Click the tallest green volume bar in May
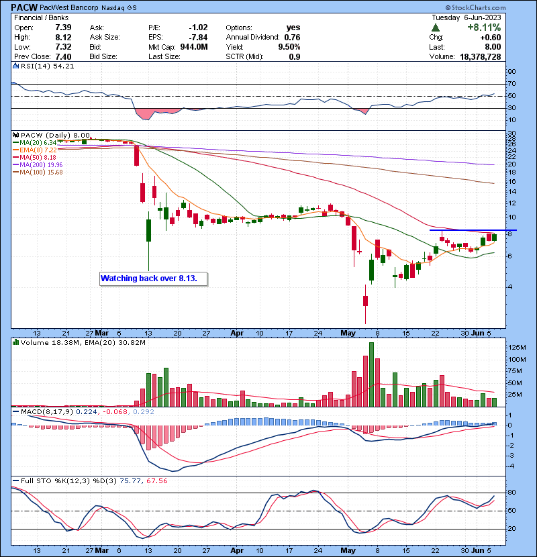This screenshot has width=537, height=557. [371, 374]
